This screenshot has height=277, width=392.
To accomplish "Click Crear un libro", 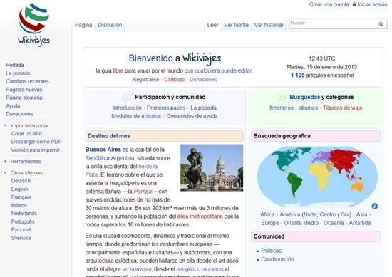I will tap(26, 133).
